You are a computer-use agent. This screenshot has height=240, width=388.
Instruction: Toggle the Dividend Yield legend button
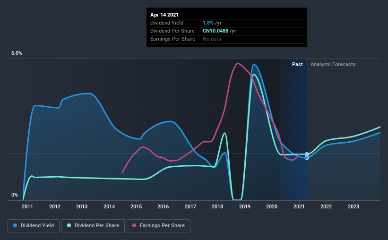point(34,226)
